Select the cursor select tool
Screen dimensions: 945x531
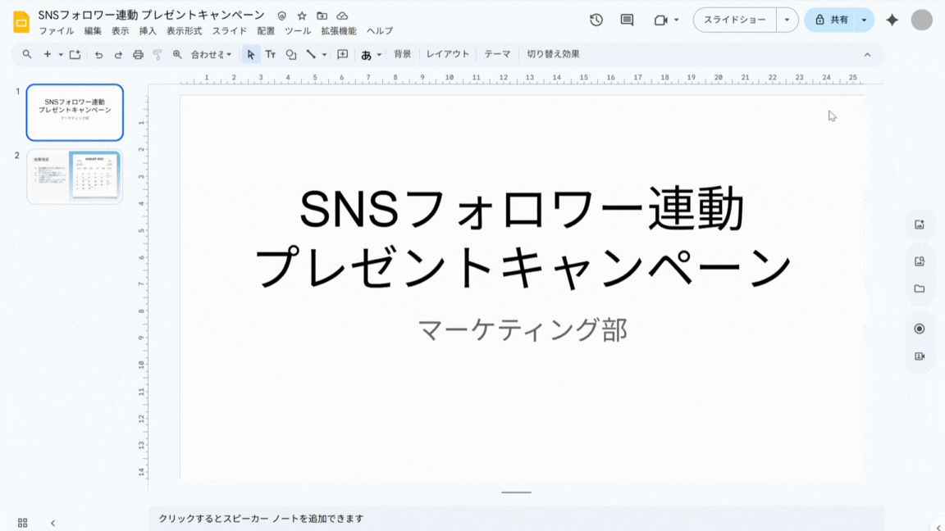(x=251, y=54)
